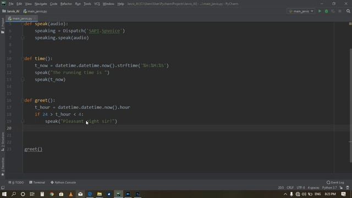Click main_jarvis.py breadcrumb in navigation bar

point(35,11)
